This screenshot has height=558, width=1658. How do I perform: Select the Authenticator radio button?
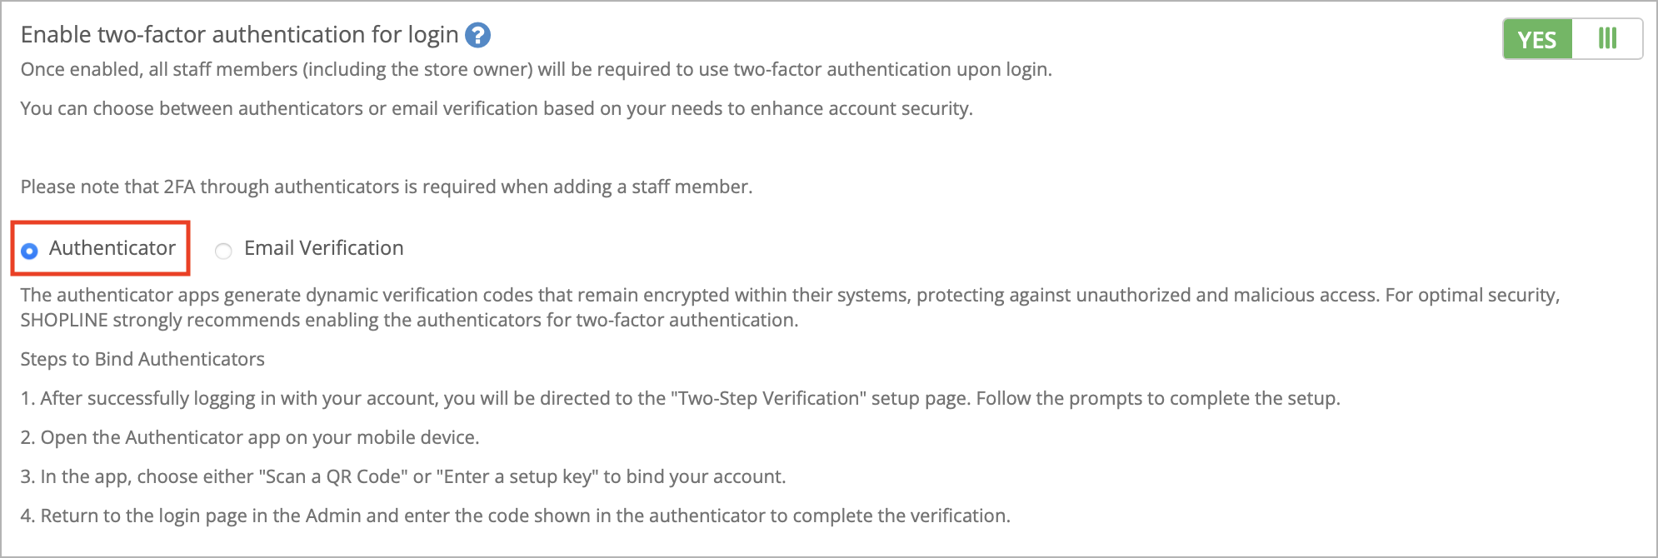(x=29, y=251)
